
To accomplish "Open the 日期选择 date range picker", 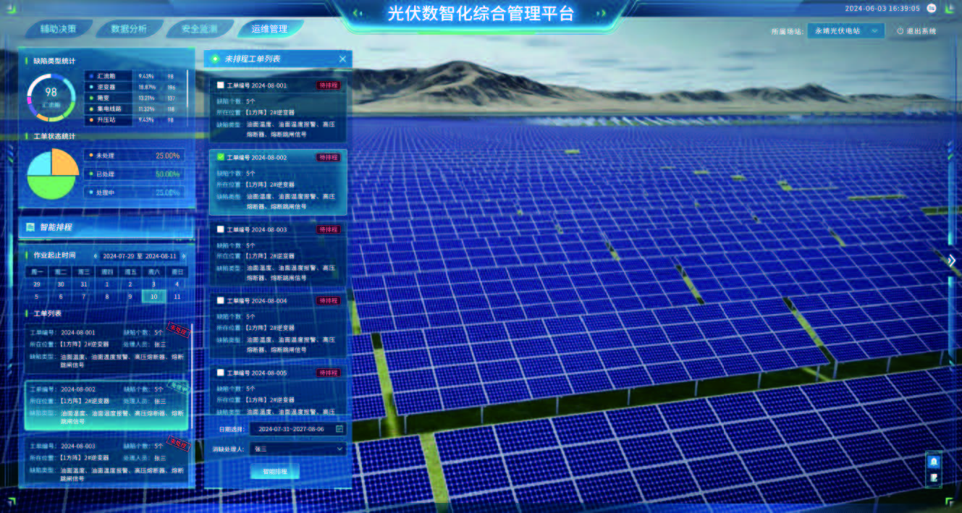I will [298, 429].
